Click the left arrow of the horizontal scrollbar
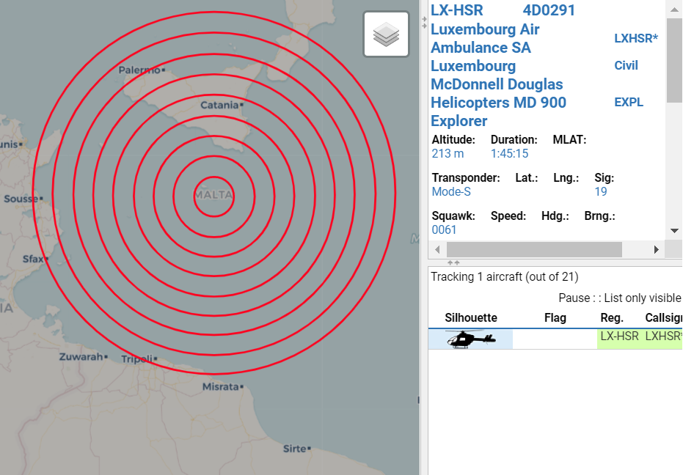This screenshot has width=683, height=475. [437, 249]
